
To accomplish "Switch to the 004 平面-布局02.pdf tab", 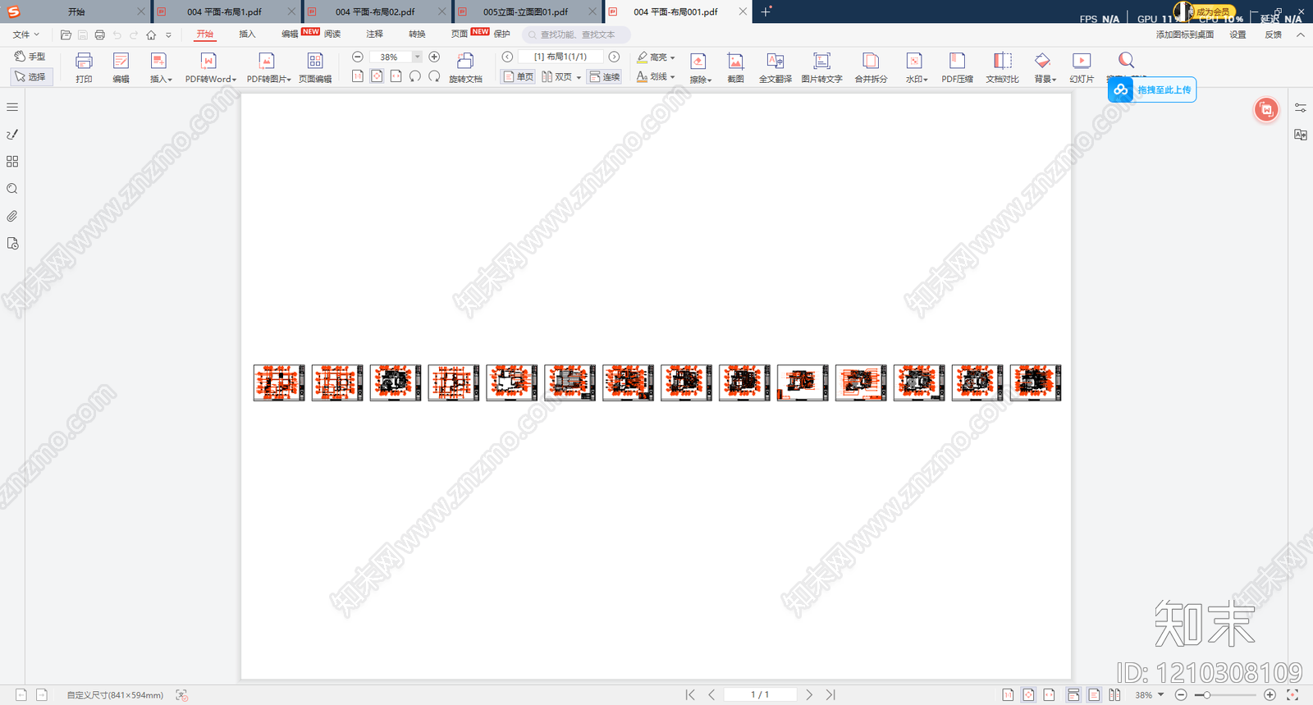I will pyautogui.click(x=375, y=11).
